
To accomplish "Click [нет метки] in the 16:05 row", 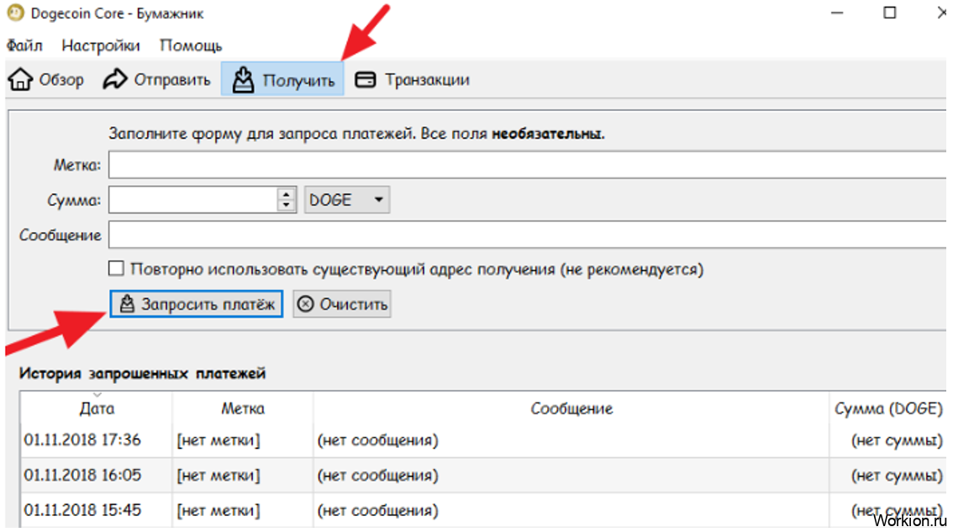I will [219, 475].
